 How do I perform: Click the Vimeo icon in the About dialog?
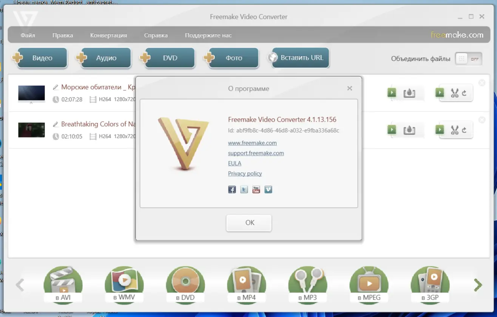click(268, 190)
